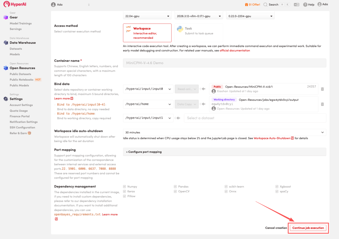This screenshot has width=339, height=239.
Task: Click the Open Resources section icon
Action: point(6,68)
